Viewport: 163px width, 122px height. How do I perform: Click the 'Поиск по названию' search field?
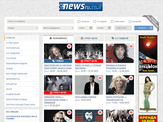(40, 21)
